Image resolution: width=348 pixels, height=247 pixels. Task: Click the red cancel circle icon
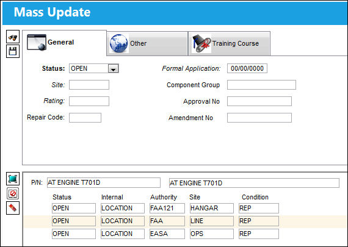(13, 193)
